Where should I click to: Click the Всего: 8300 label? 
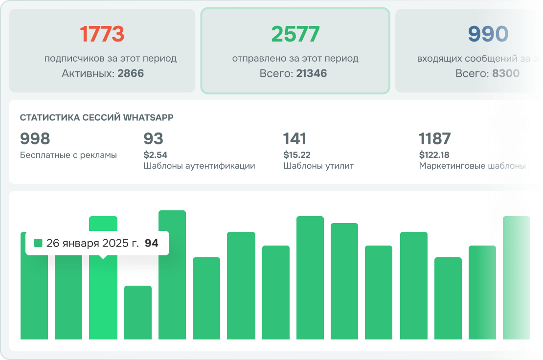pyautogui.click(x=487, y=73)
